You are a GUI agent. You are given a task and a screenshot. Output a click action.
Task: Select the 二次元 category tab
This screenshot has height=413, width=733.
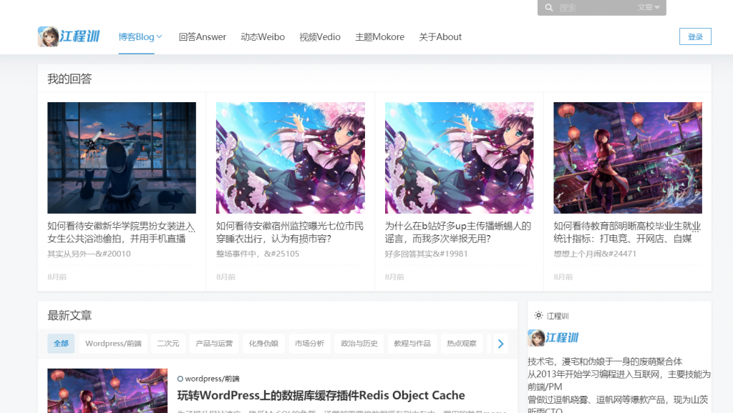168,344
